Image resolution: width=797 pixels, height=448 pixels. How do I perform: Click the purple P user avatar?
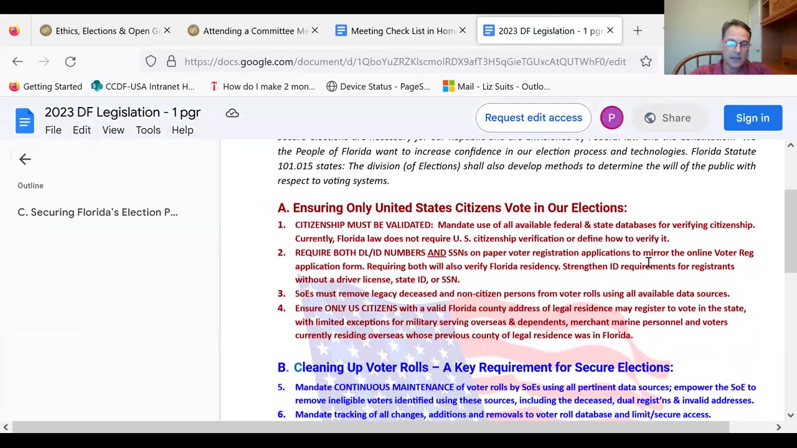611,118
